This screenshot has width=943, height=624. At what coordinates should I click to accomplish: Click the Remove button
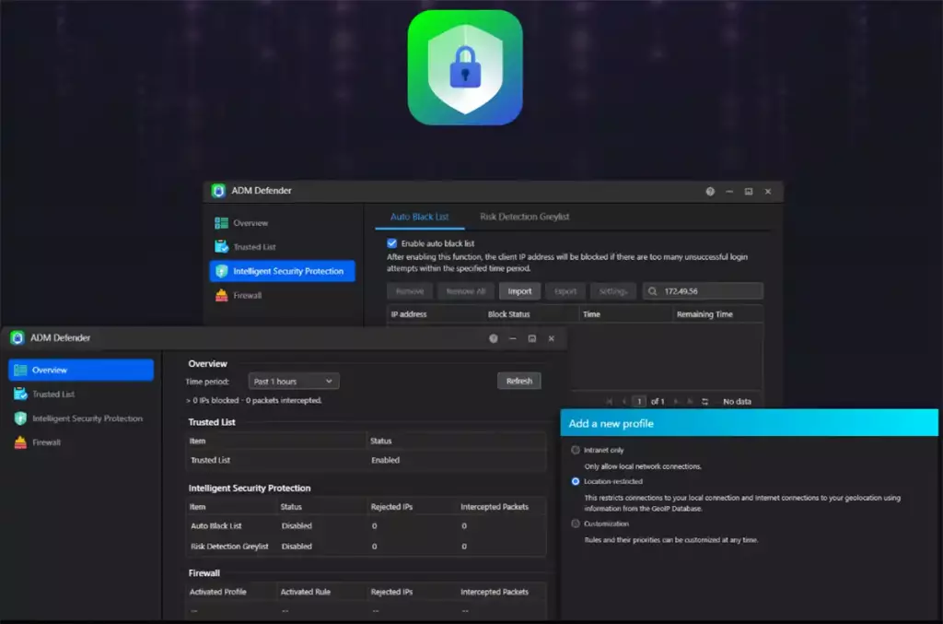[410, 291]
